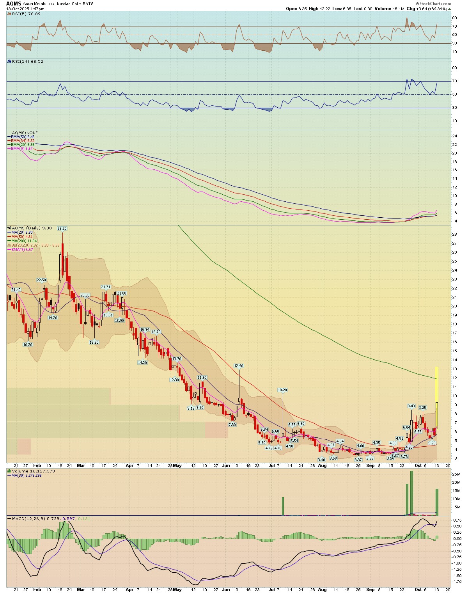
Task: Click the 10.20 July spike price label
Action: pos(282,390)
